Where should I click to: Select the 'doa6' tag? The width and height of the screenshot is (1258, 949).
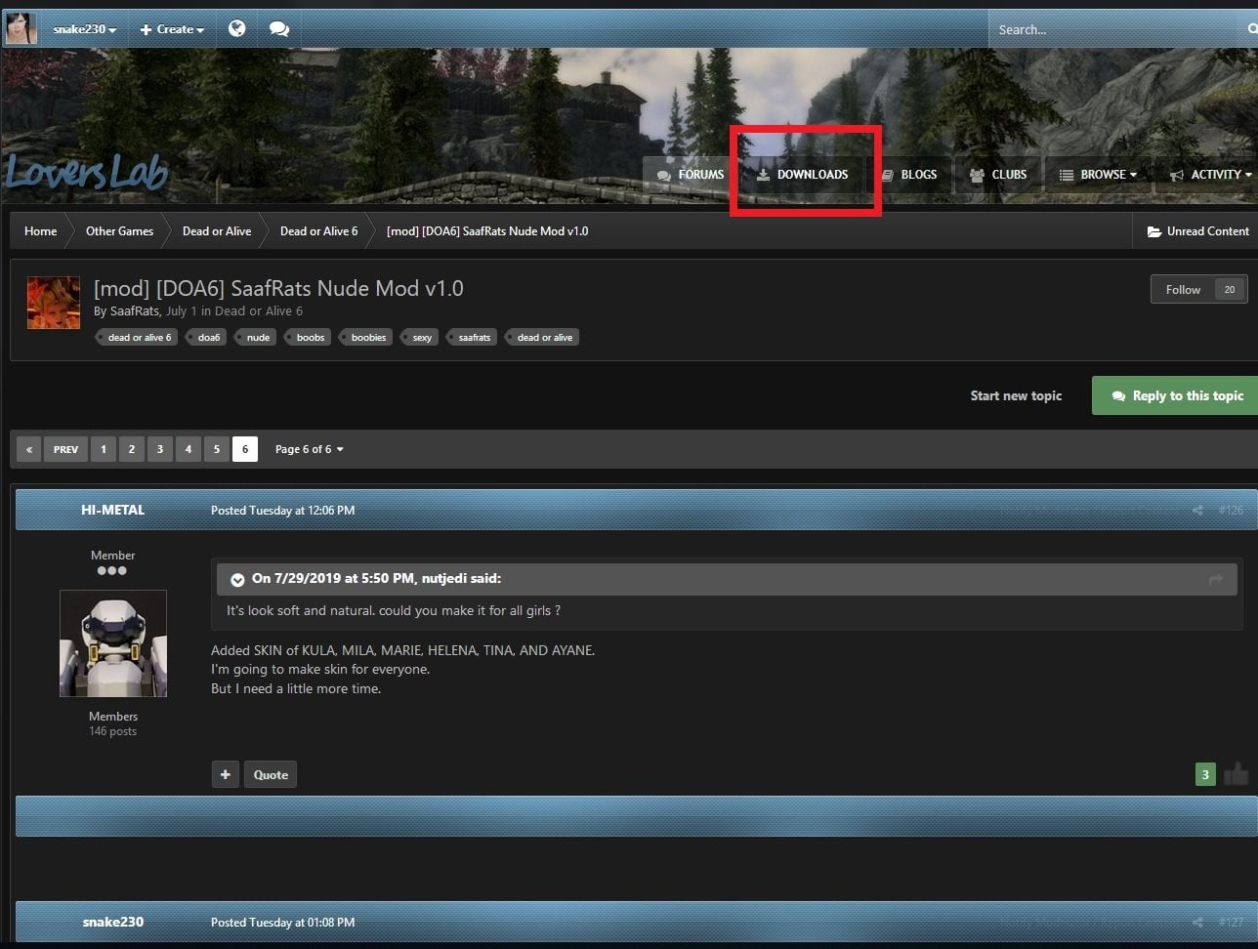pos(206,338)
